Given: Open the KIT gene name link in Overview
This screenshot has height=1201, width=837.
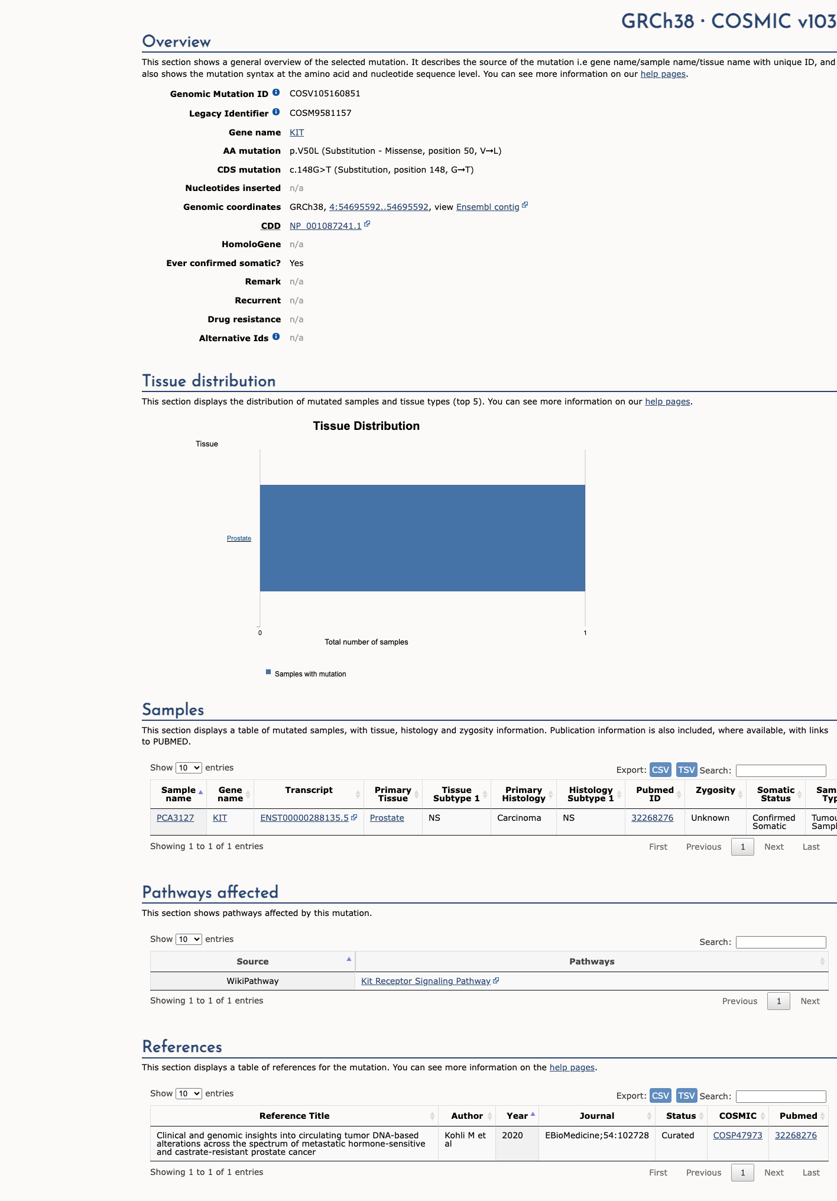Looking at the screenshot, I should [x=297, y=132].
